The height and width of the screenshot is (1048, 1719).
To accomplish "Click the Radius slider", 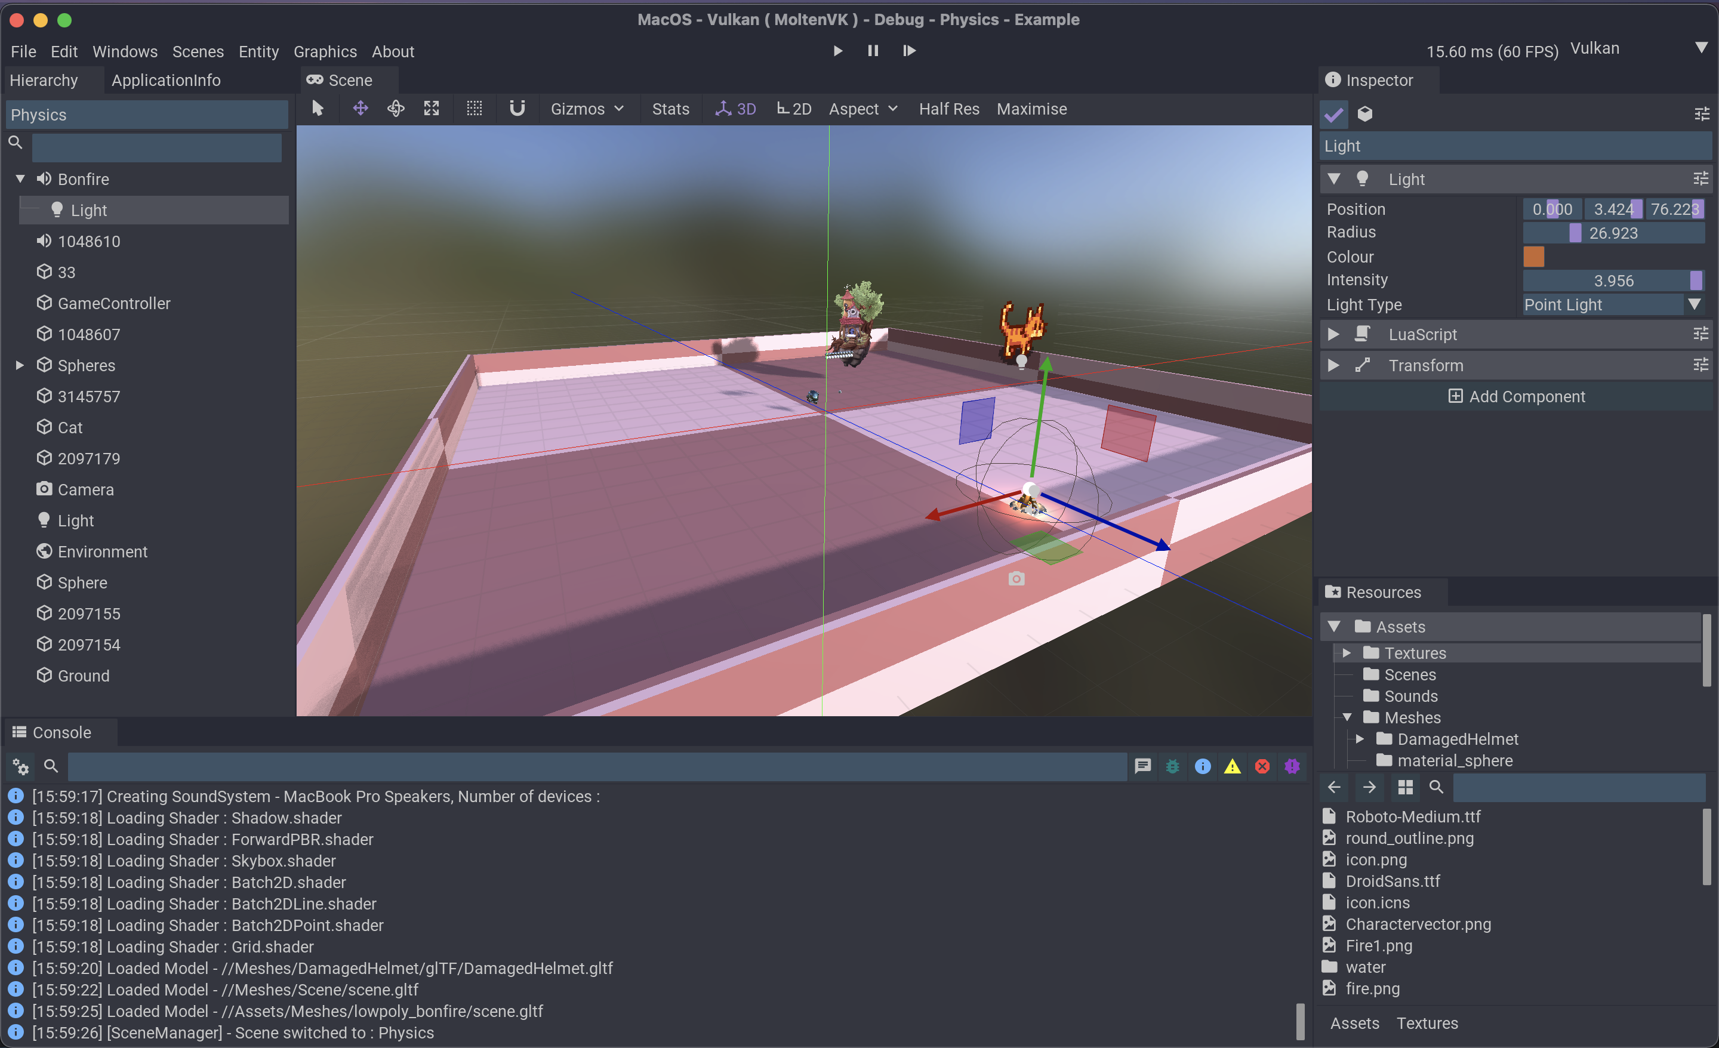I will tap(1614, 232).
